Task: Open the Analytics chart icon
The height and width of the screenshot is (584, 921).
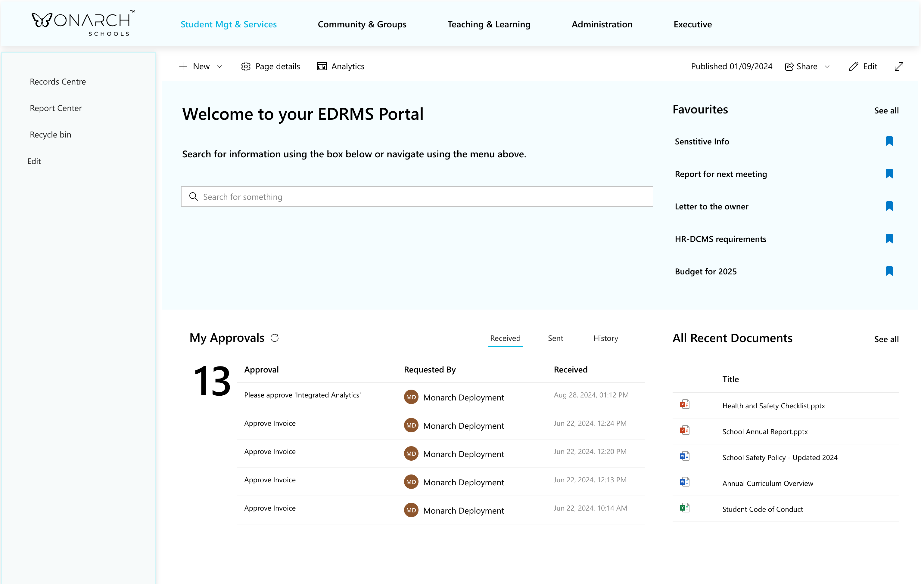Action: [322, 66]
